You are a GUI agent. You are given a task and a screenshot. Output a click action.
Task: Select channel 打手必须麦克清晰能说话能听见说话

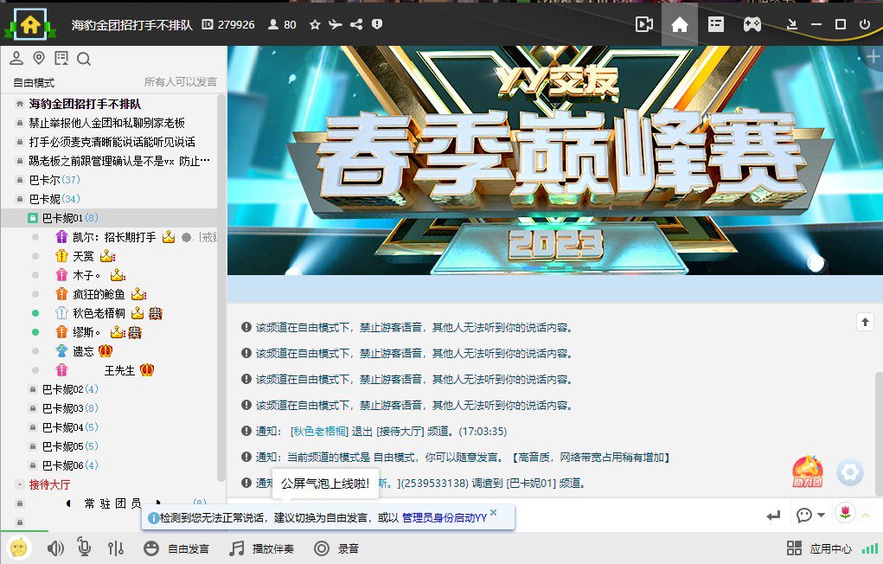tap(112, 142)
